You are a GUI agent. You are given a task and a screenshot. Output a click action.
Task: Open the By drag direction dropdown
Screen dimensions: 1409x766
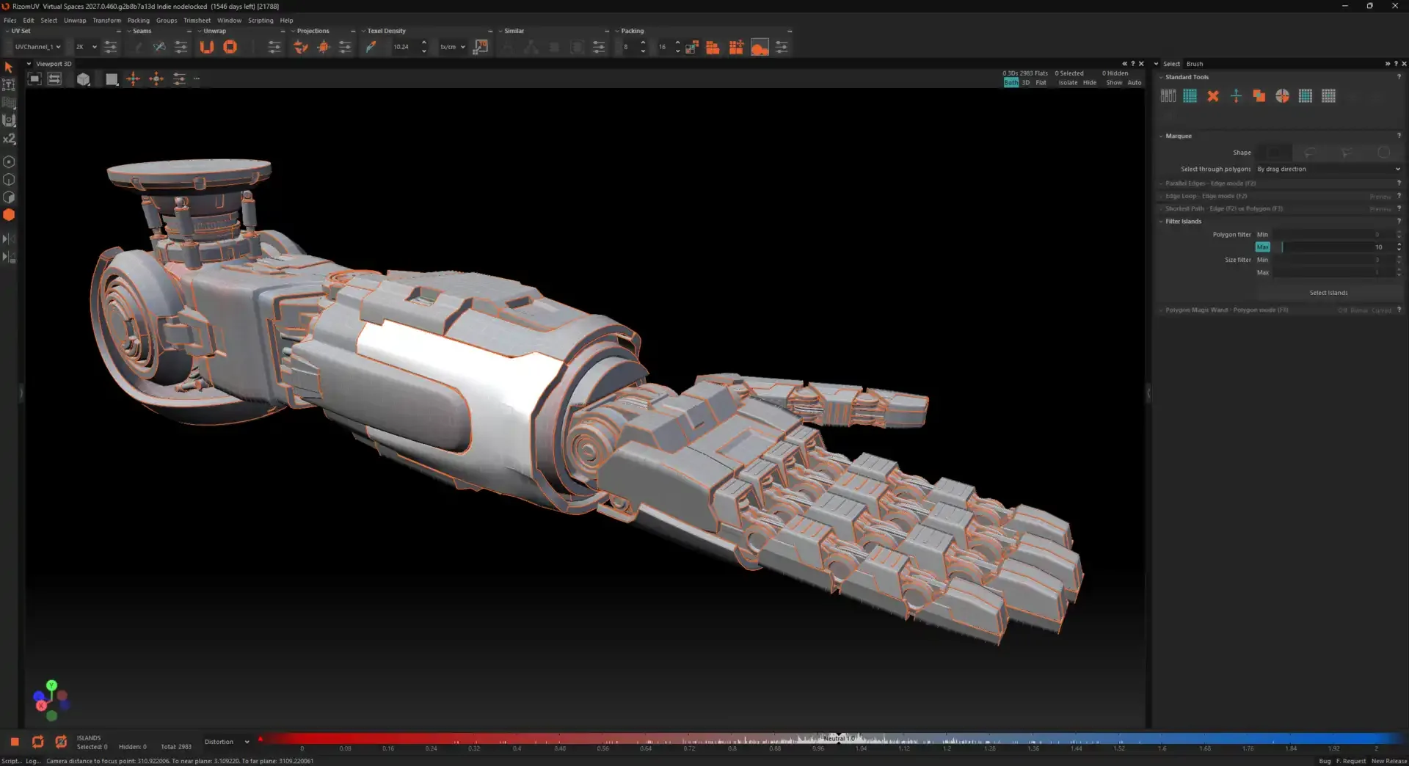pyautogui.click(x=1328, y=169)
